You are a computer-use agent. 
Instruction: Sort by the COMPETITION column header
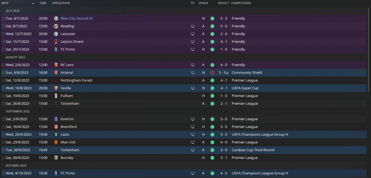(x=241, y=3)
